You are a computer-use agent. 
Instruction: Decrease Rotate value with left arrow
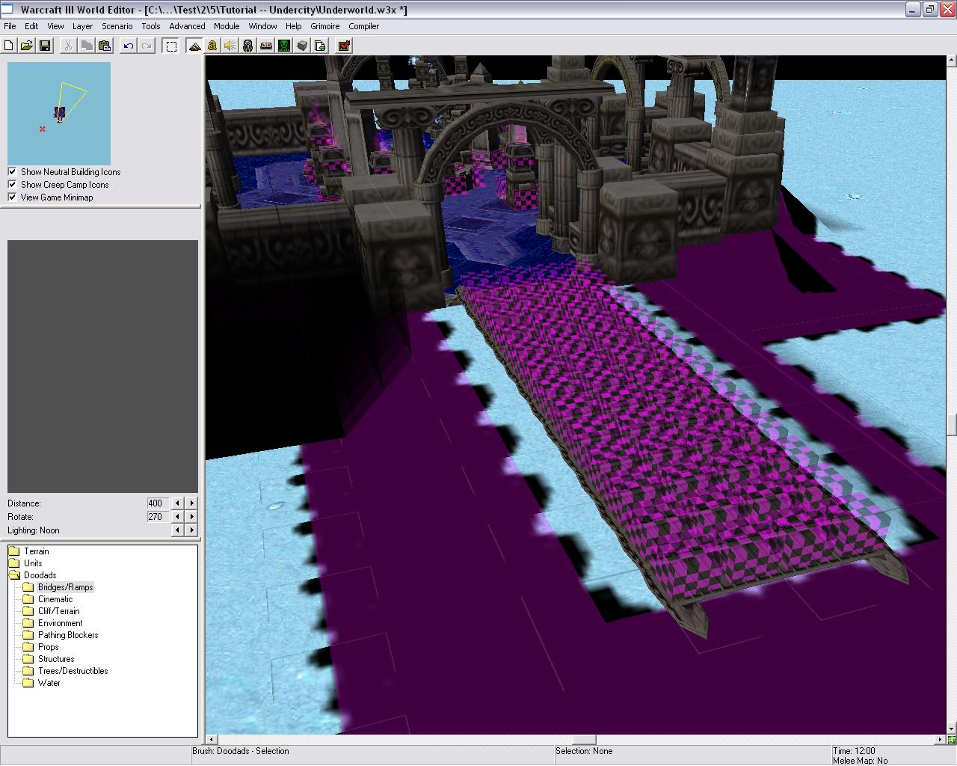[x=177, y=517]
